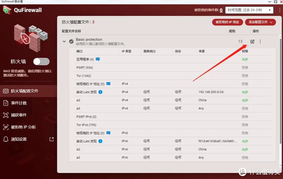283x179 pixels.
Task: Click the 协议 column header
Action: coord(178,51)
